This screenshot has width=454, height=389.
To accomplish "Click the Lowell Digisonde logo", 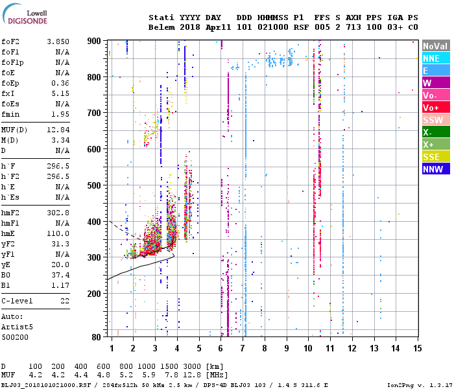I will point(25,14).
